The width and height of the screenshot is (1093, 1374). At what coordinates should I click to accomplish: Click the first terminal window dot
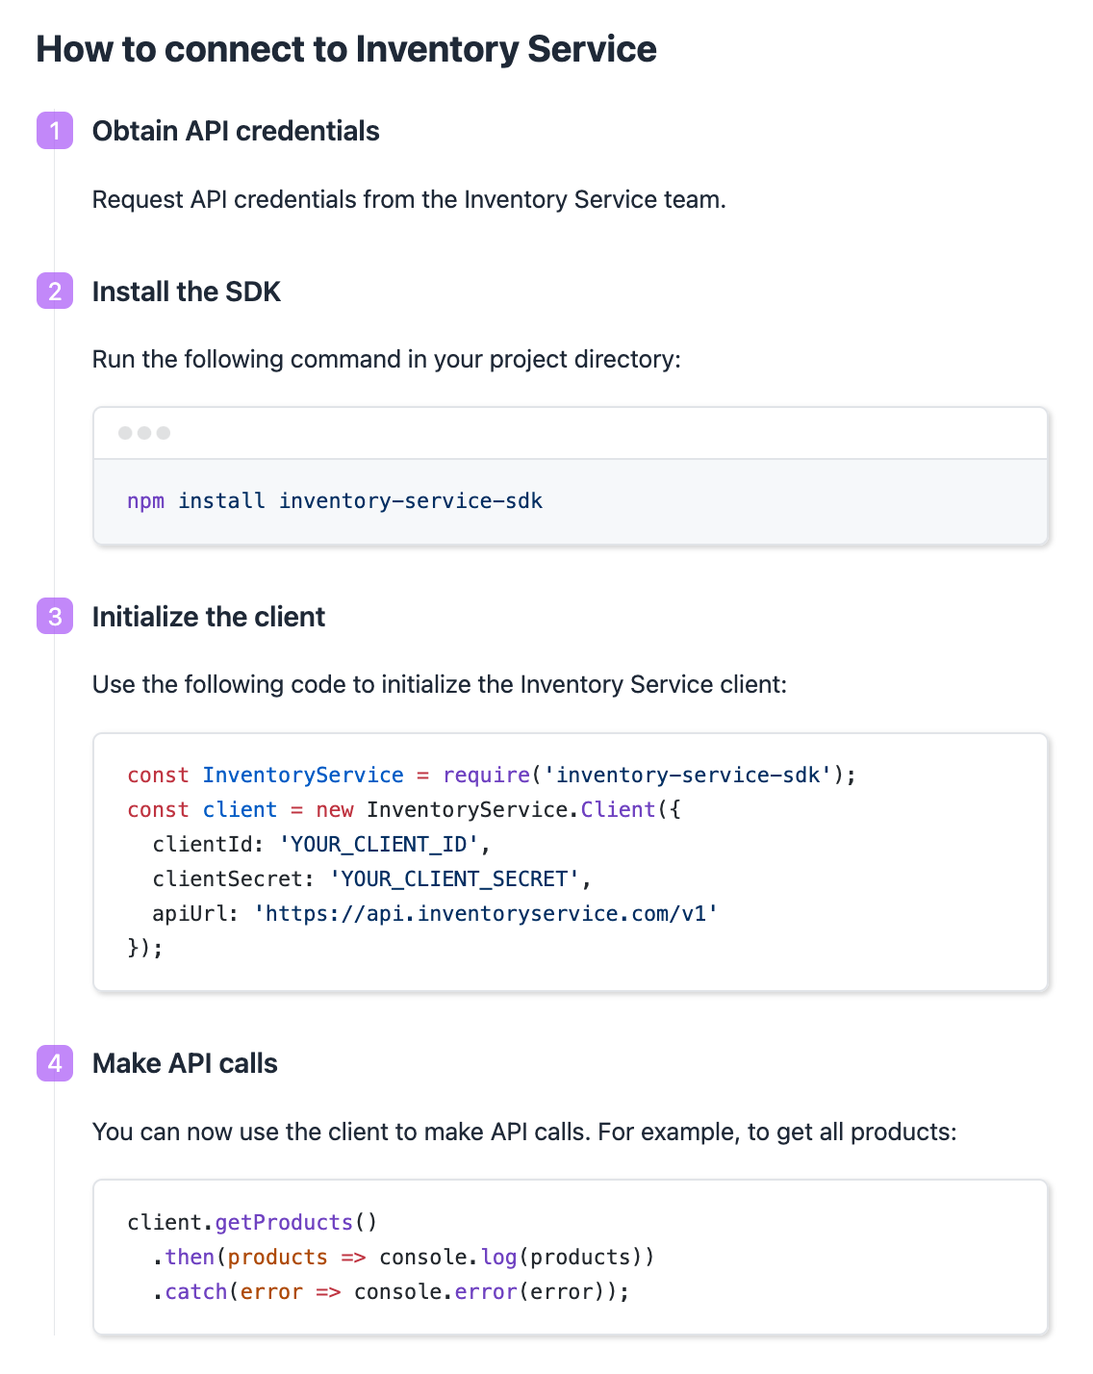[x=125, y=433]
